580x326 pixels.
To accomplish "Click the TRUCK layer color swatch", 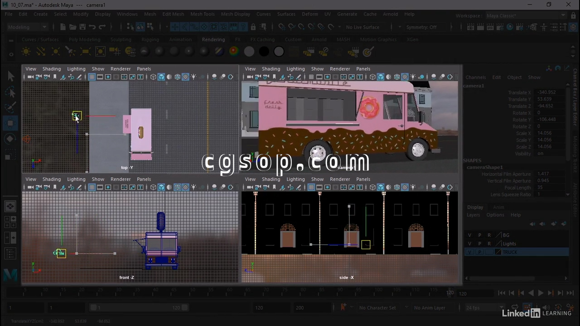I will click(x=499, y=252).
